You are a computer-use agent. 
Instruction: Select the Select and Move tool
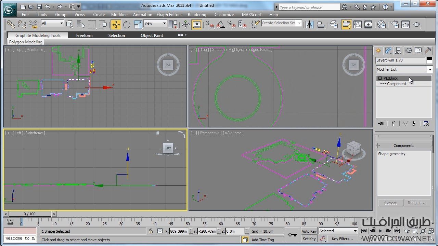pyautogui.click(x=116, y=24)
